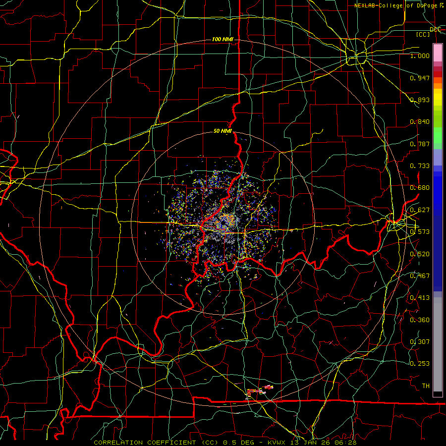The width and height of the screenshot is (446, 446).
Task: Pick the pink swatch atop the color scale
Action: [438, 53]
